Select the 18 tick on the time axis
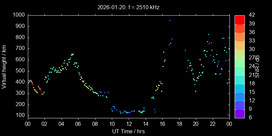 coord(179,124)
